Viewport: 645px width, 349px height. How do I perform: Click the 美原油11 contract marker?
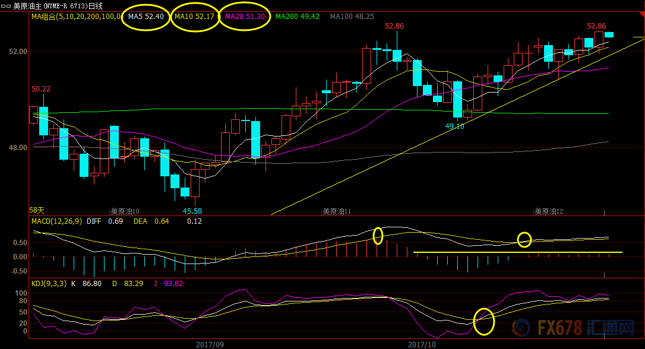click(337, 211)
